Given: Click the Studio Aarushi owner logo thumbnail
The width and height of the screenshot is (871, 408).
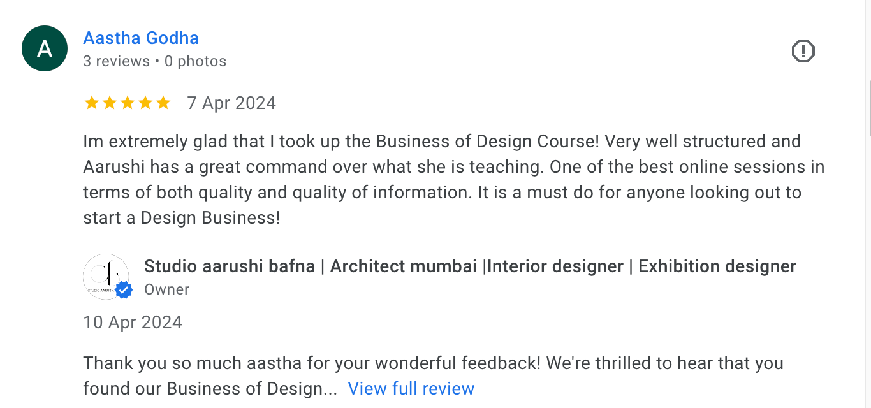Looking at the screenshot, I should click(x=104, y=275).
